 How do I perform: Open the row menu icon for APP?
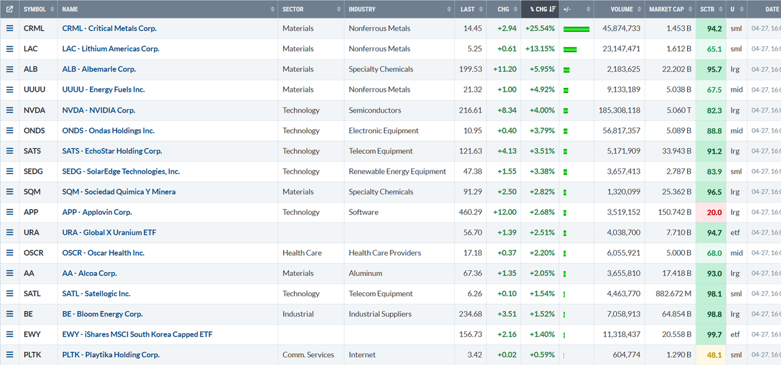(x=10, y=212)
